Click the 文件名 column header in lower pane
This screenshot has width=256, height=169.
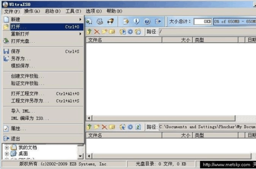point(124,135)
